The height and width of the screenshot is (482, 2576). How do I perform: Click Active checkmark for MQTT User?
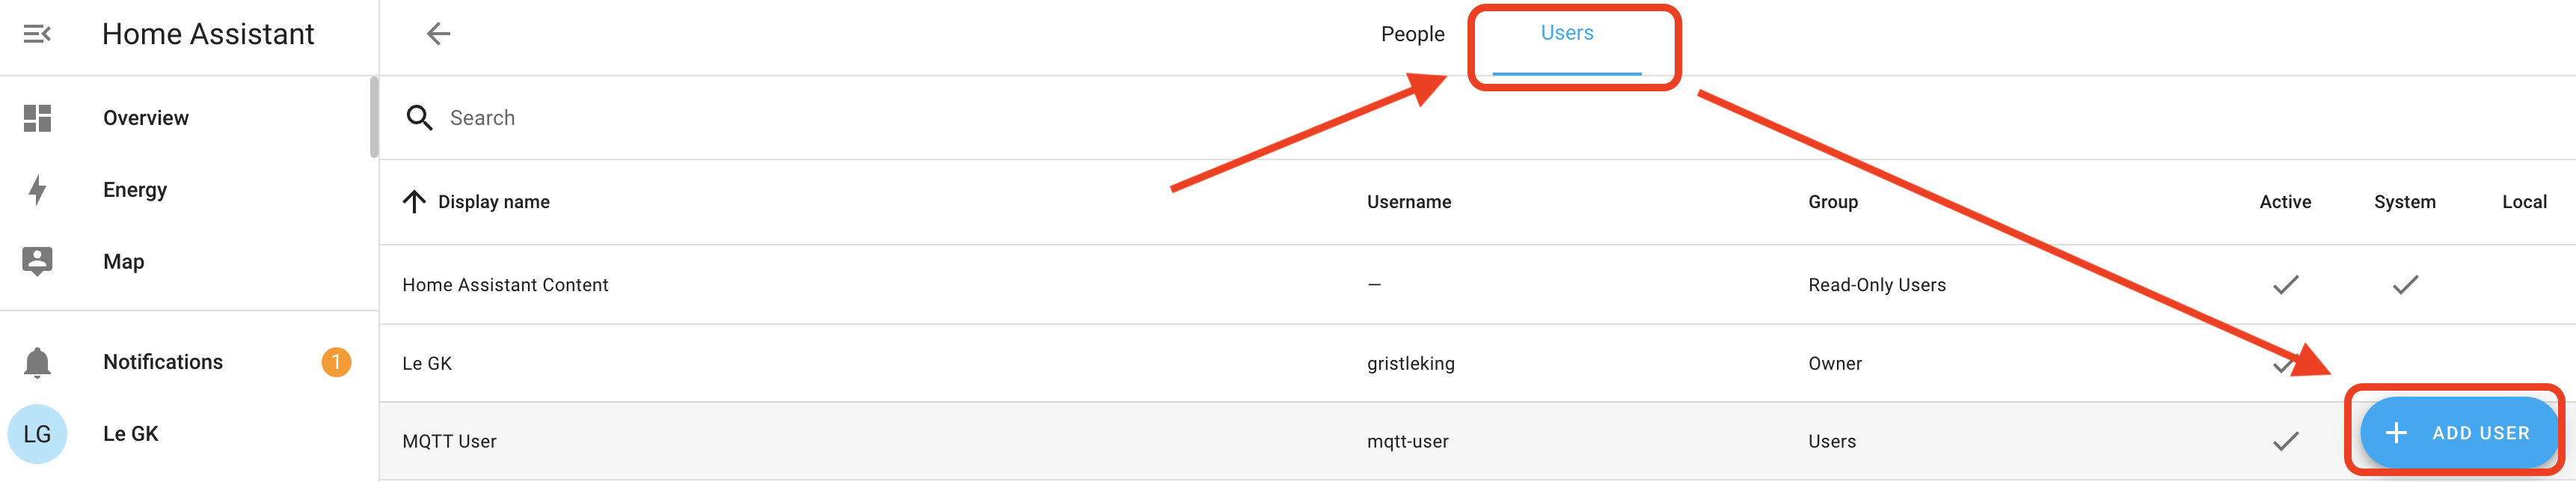click(2285, 441)
